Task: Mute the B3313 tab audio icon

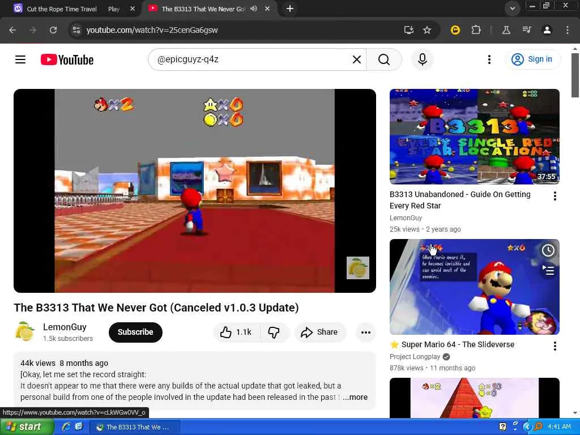Action: [x=254, y=8]
